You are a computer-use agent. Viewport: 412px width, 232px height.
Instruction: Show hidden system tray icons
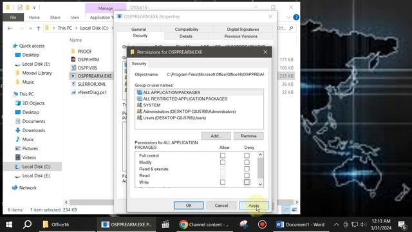point(336,224)
